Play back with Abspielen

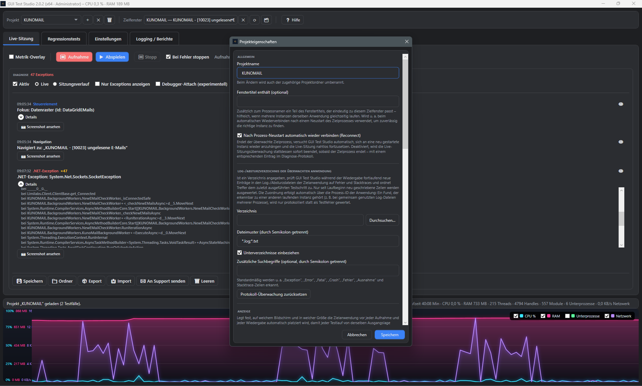tap(112, 57)
